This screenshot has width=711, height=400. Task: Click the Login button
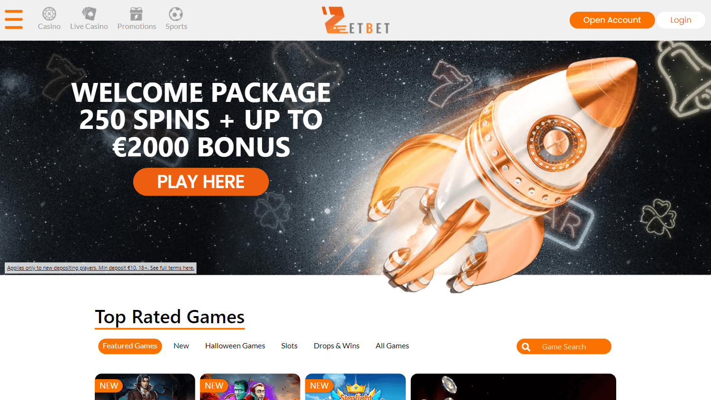coord(681,20)
